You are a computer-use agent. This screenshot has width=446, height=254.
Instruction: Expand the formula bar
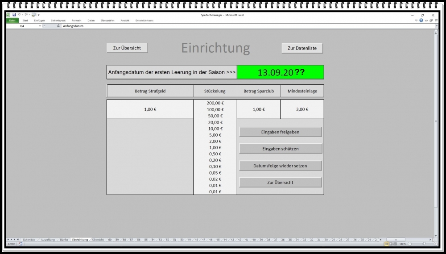point(436,26)
